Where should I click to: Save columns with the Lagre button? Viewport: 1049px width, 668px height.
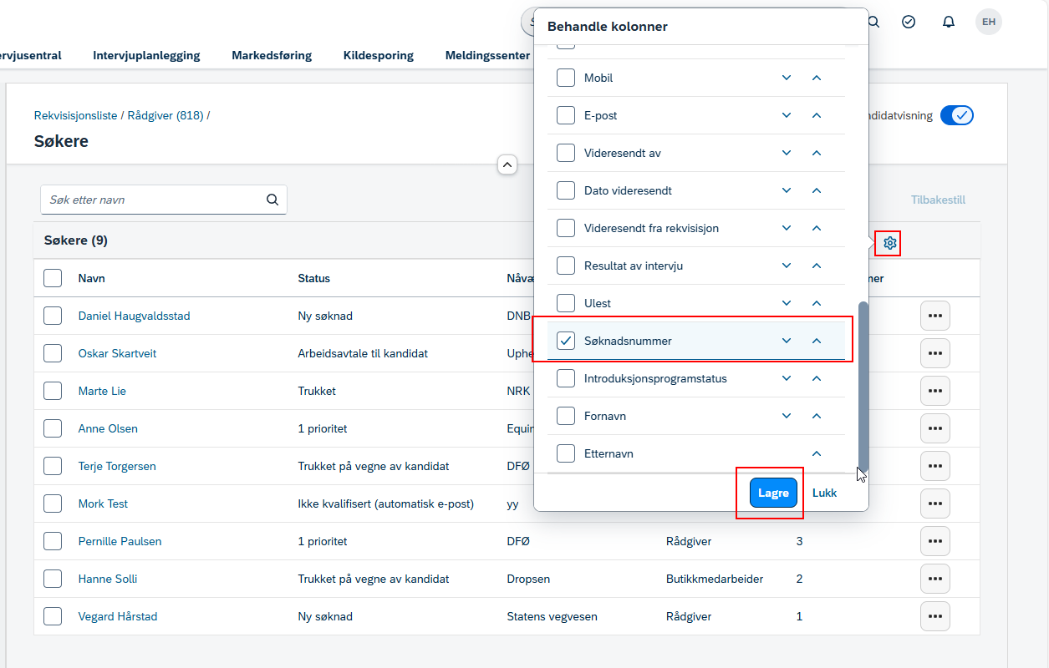[x=773, y=493]
